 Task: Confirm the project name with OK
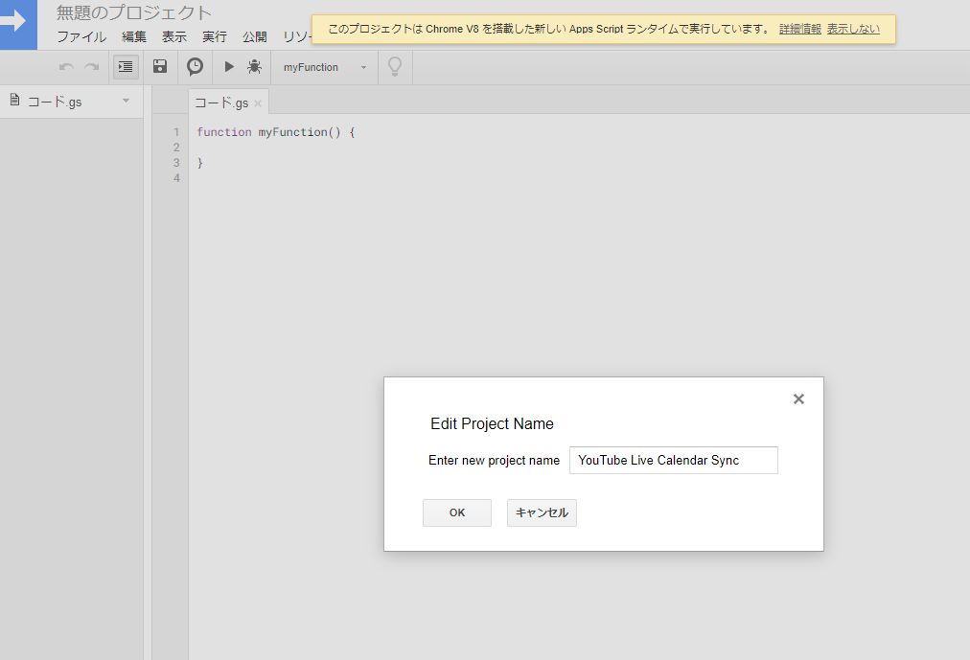[457, 512]
